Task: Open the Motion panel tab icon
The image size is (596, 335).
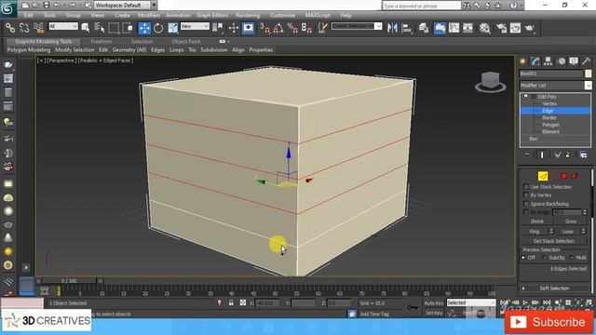Action: [x=562, y=61]
